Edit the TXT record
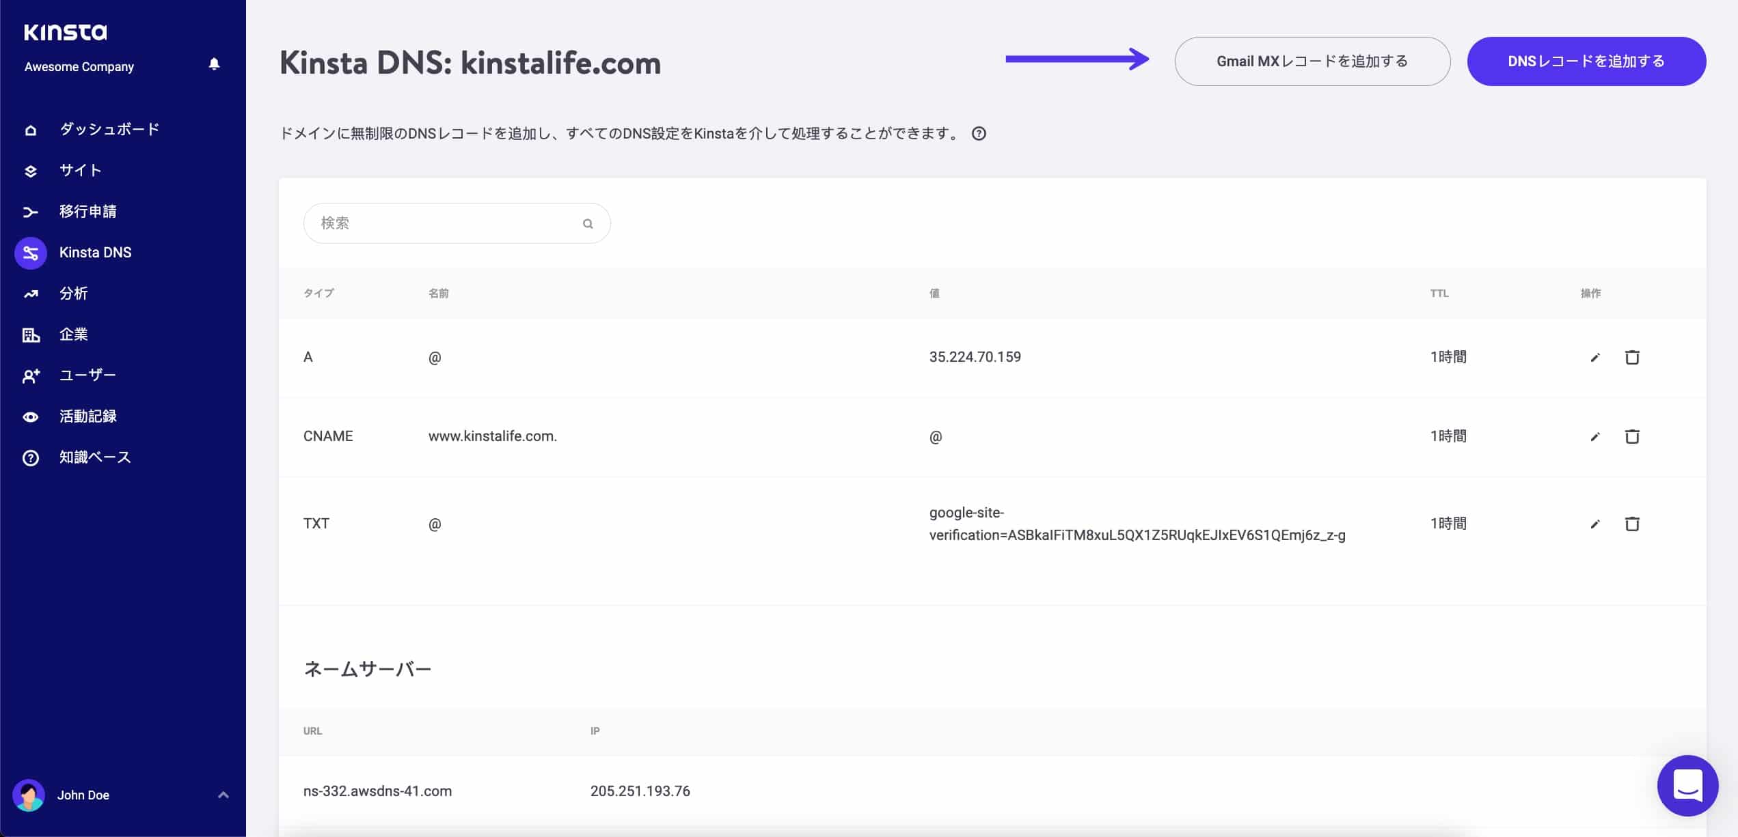 pos(1595,524)
